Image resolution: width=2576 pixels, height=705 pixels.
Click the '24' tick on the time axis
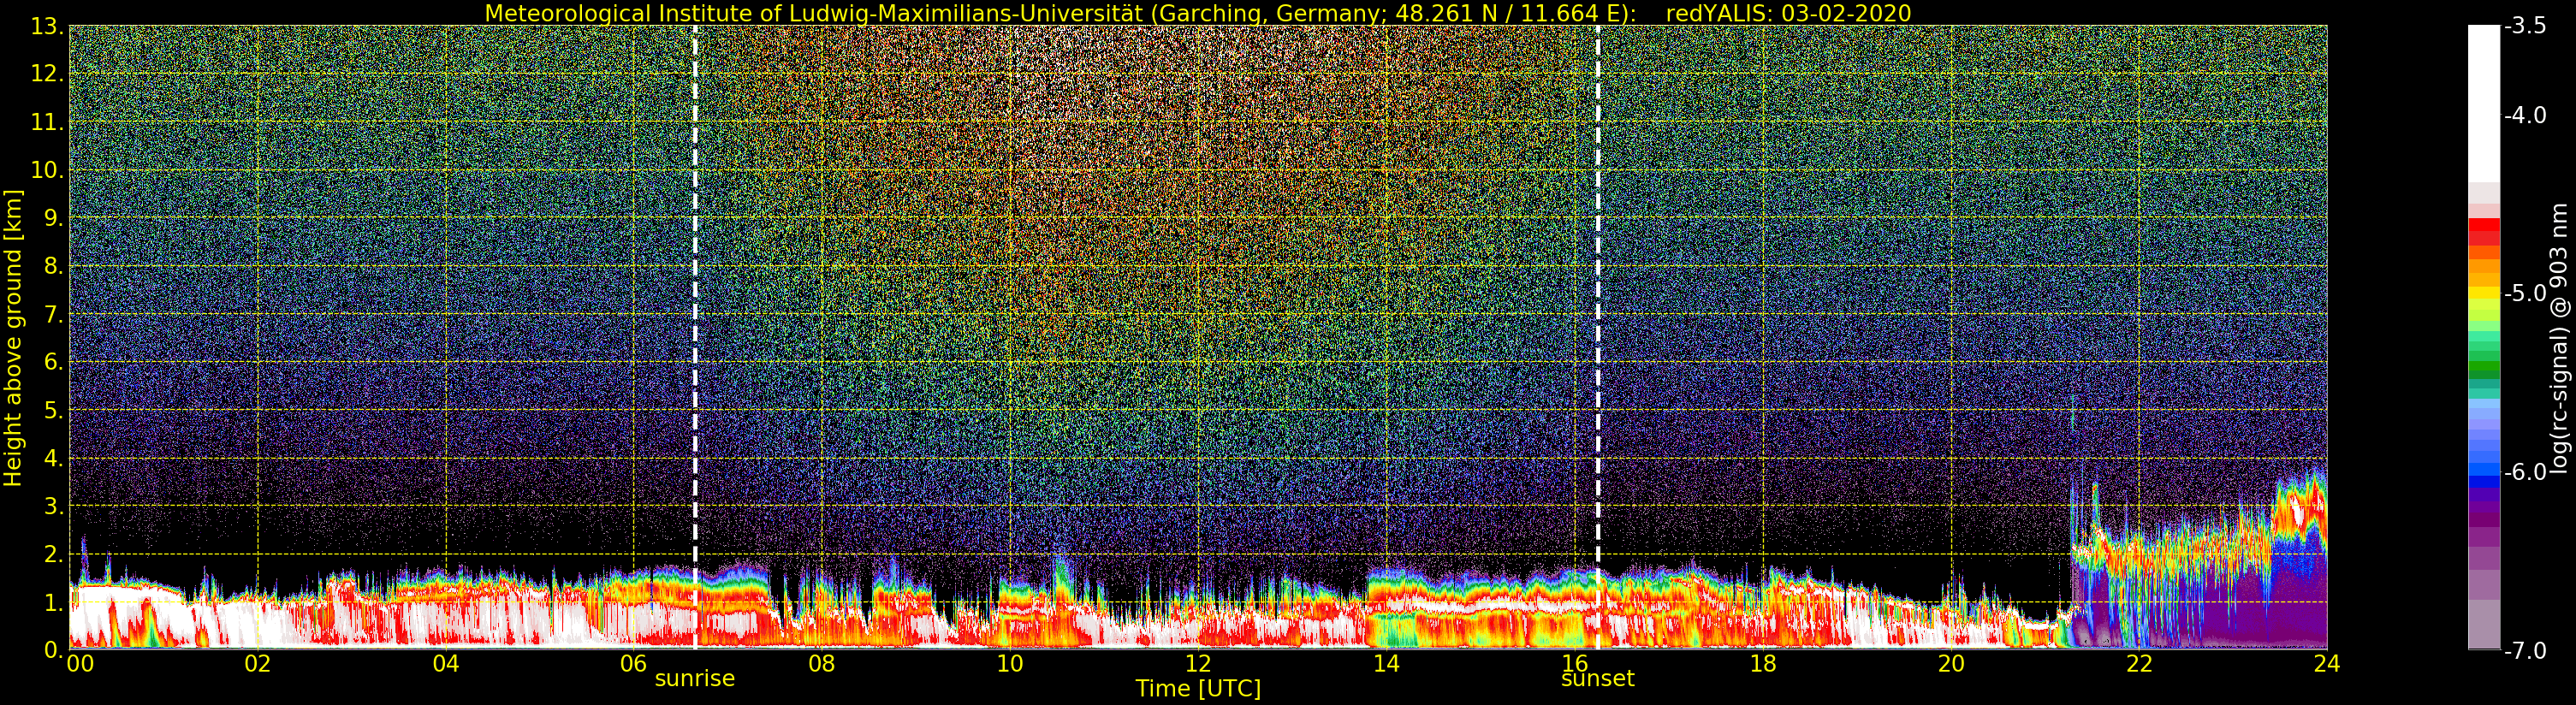tap(2326, 664)
